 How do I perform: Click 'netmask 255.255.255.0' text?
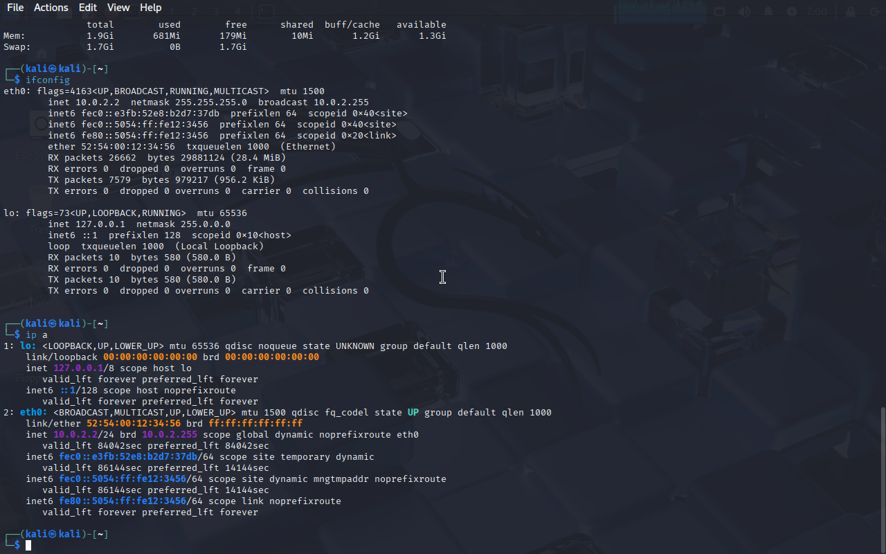click(x=189, y=102)
